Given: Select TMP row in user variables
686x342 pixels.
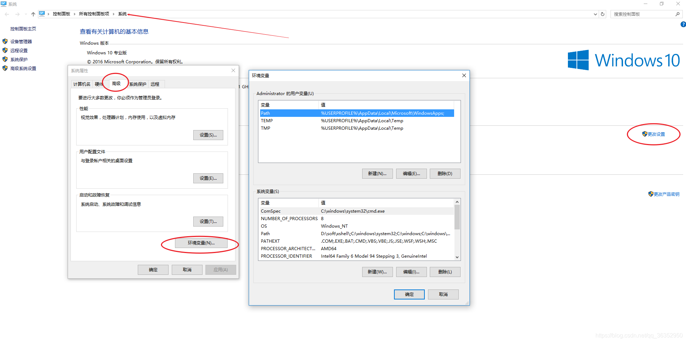Looking at the screenshot, I should (357, 128).
